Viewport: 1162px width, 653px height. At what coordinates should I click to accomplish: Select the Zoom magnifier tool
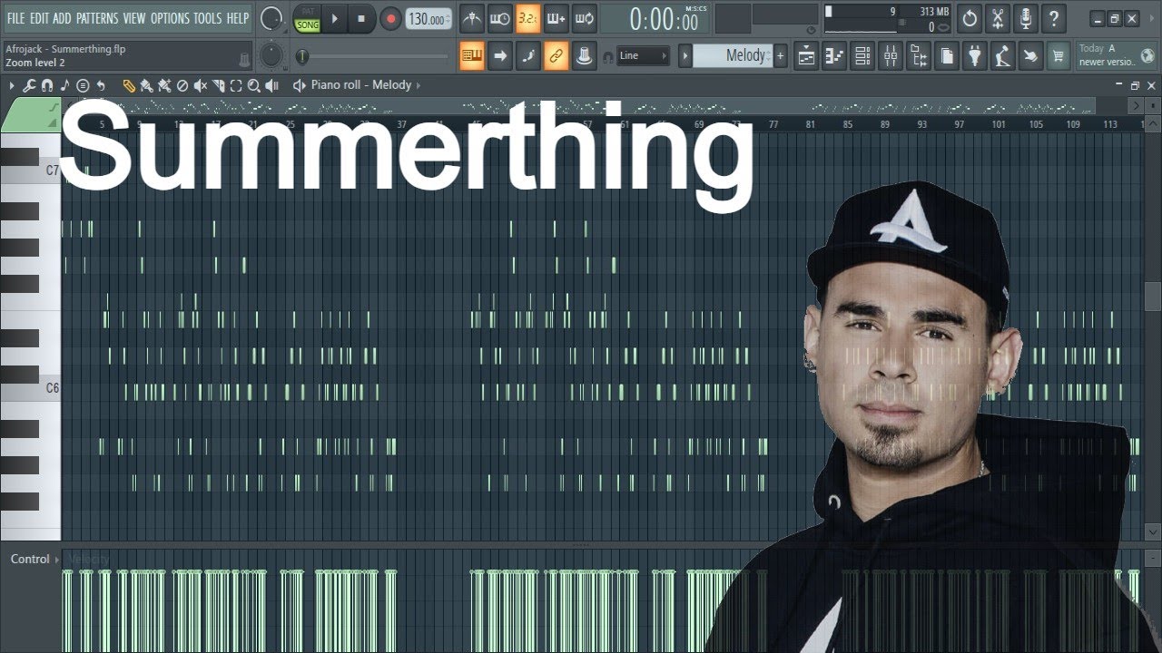pyautogui.click(x=254, y=86)
